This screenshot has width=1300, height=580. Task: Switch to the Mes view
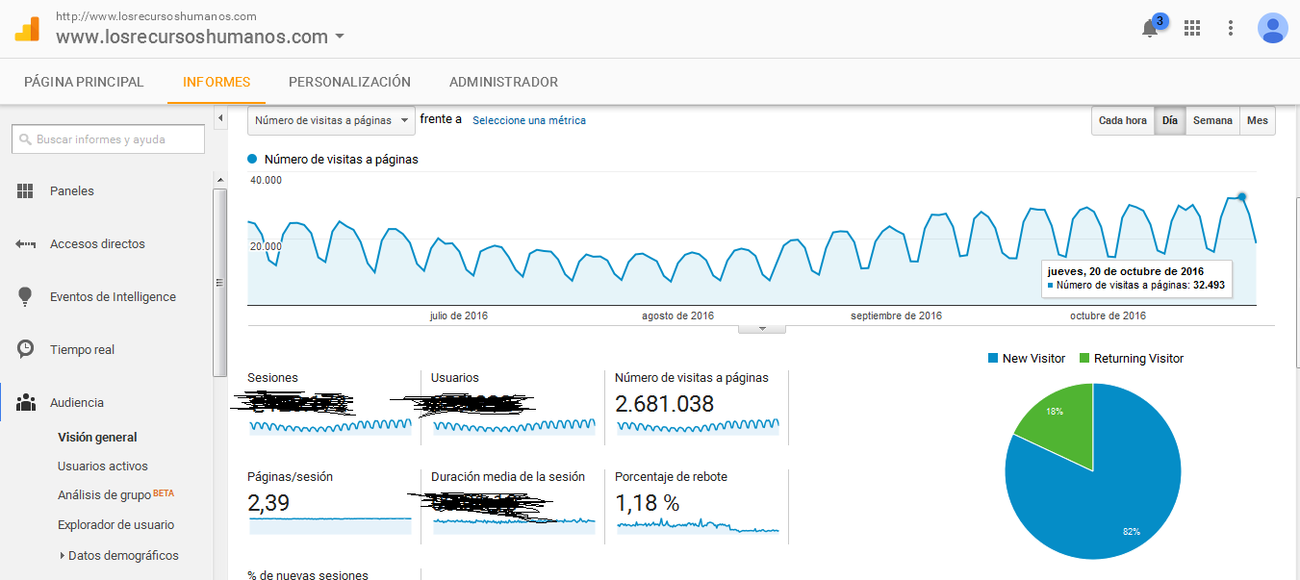coord(1258,120)
